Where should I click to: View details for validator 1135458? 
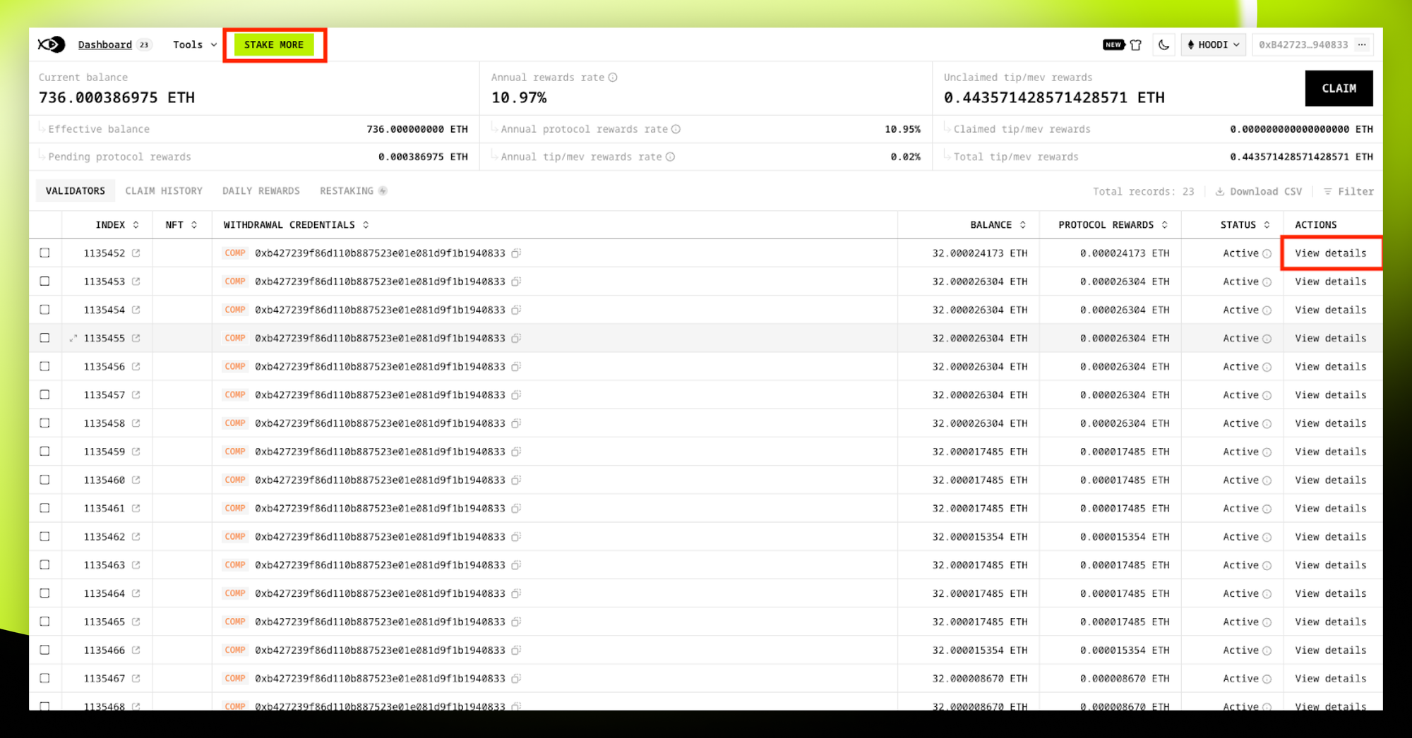point(1330,423)
